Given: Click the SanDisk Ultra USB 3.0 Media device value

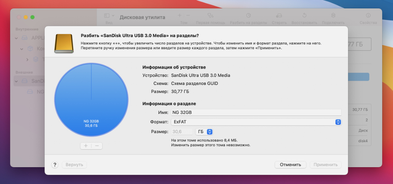Looking at the screenshot, I should 200,75.
